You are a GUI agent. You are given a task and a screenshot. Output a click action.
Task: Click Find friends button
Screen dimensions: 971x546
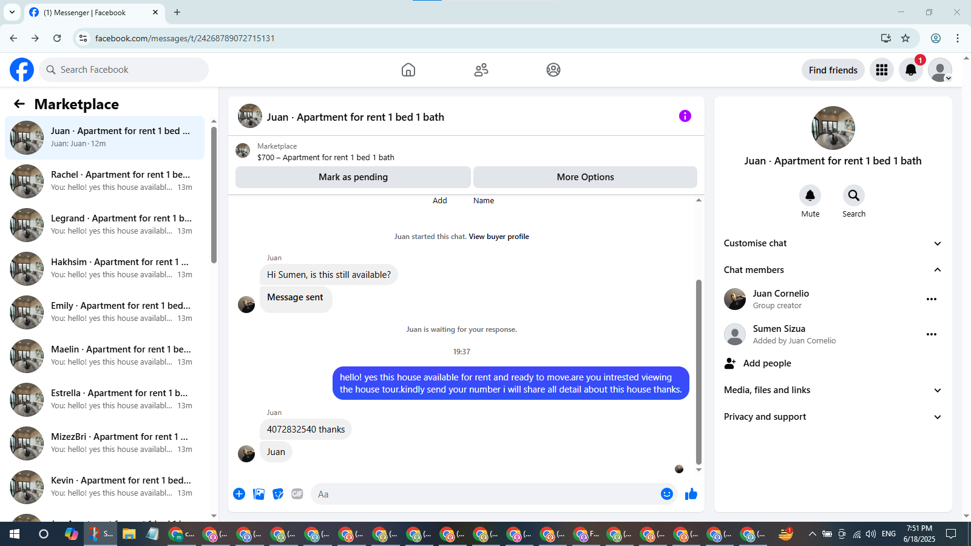(833, 70)
